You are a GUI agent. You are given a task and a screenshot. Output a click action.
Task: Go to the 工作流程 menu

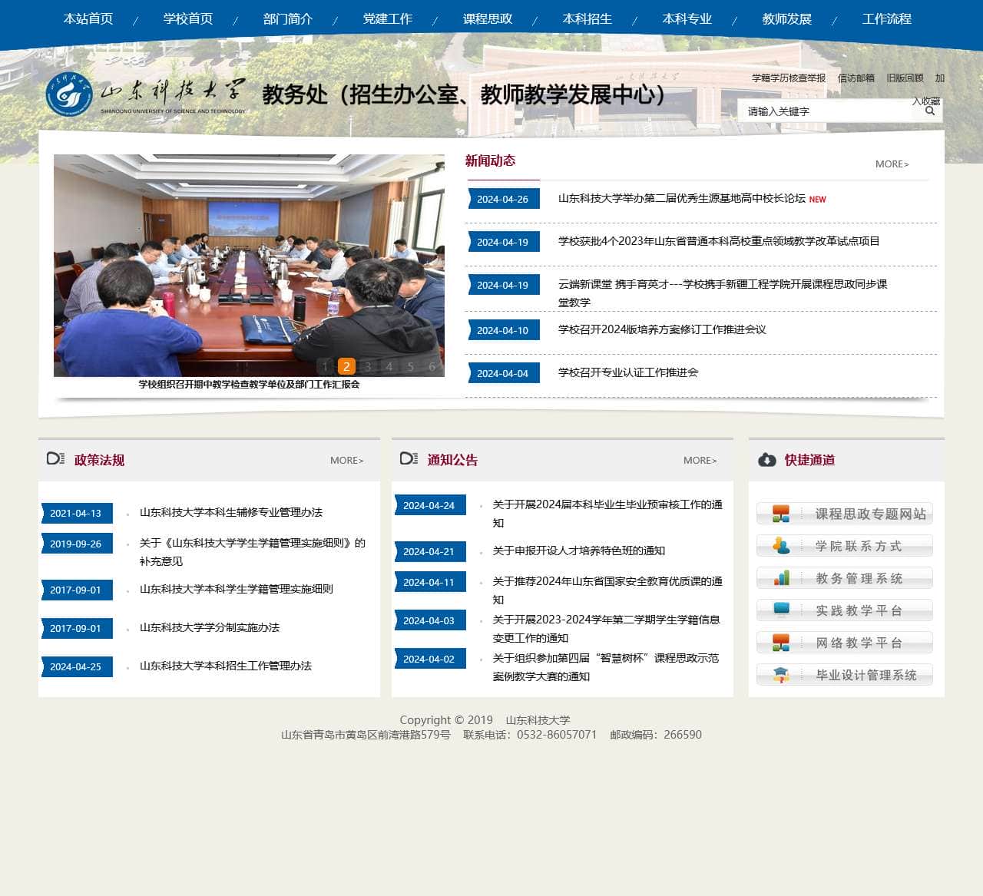pos(887,19)
